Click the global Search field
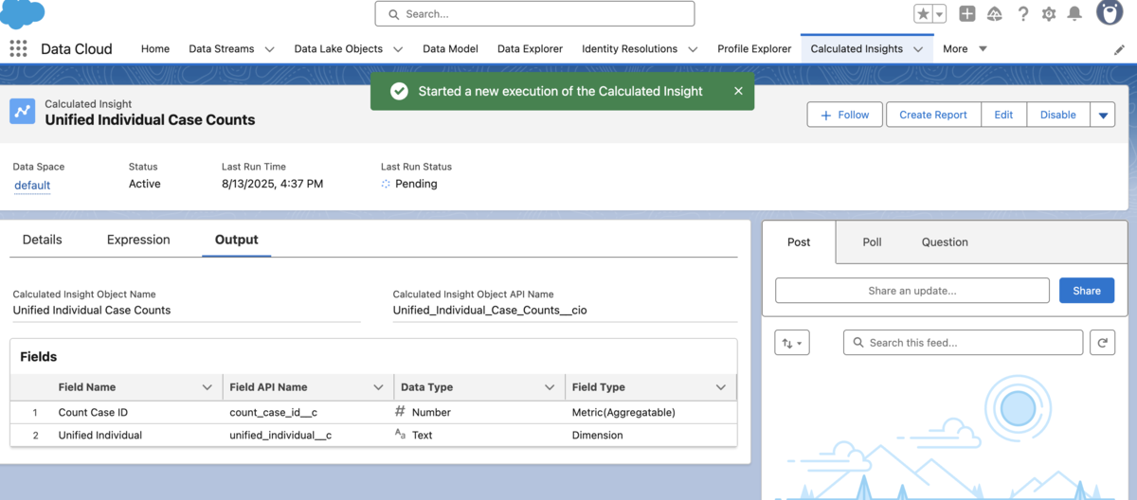The image size is (1137, 500). [534, 14]
